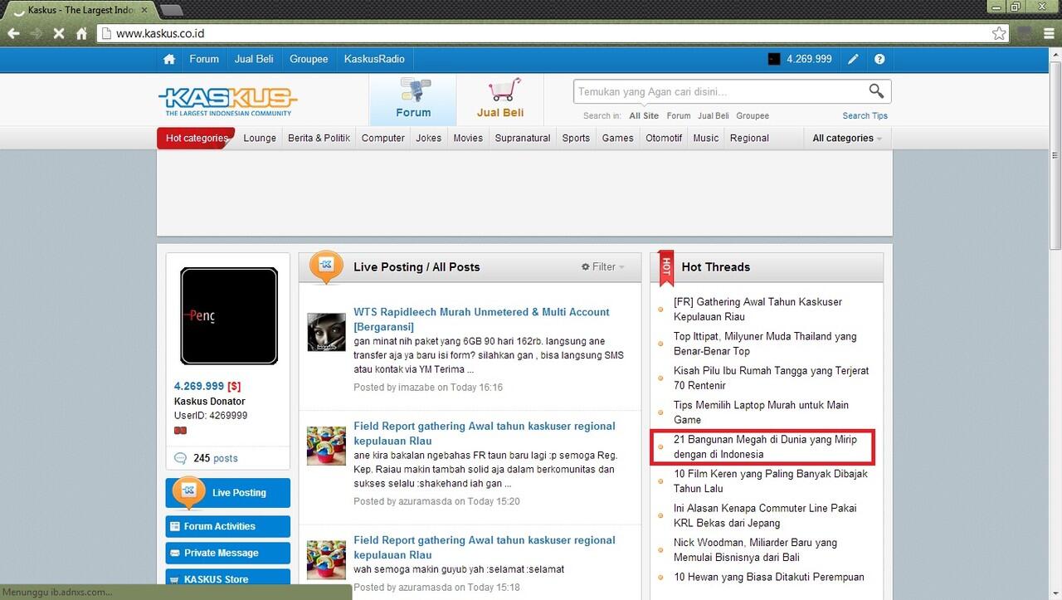Image resolution: width=1062 pixels, height=600 pixels.
Task: Open the Movies category
Action: pos(468,138)
